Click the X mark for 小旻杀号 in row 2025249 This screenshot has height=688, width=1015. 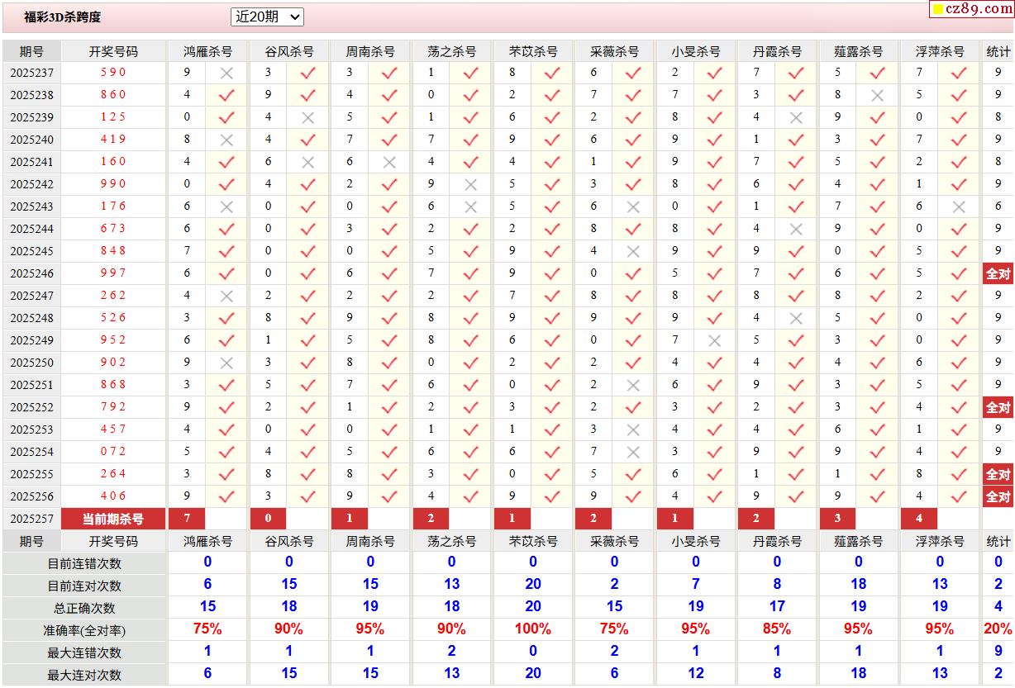point(715,340)
